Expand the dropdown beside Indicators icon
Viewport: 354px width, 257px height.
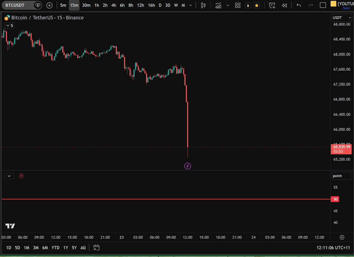point(228,5)
